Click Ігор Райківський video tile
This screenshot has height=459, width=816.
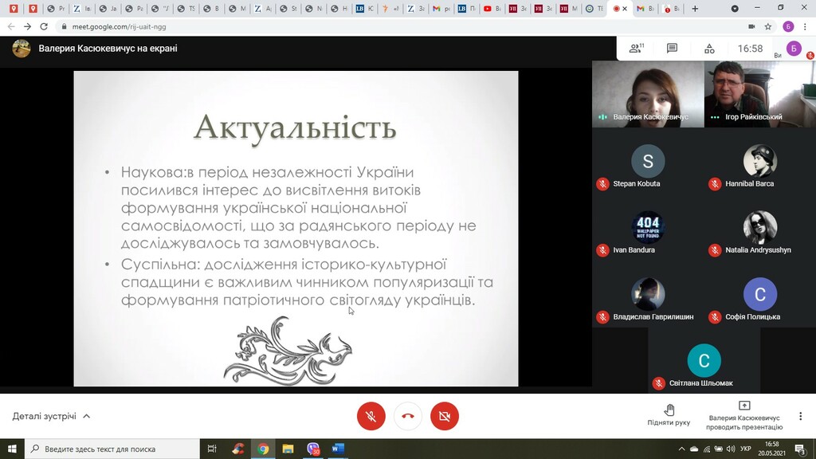759,94
